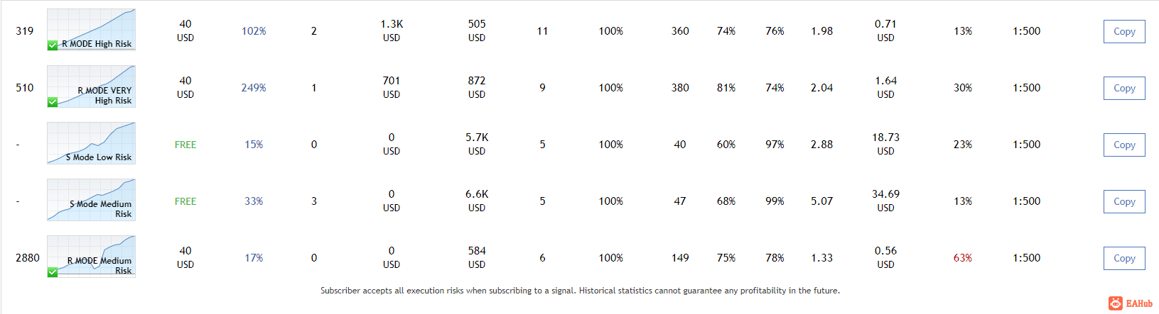Click FREE price for S Mode Low Risk

[185, 145]
